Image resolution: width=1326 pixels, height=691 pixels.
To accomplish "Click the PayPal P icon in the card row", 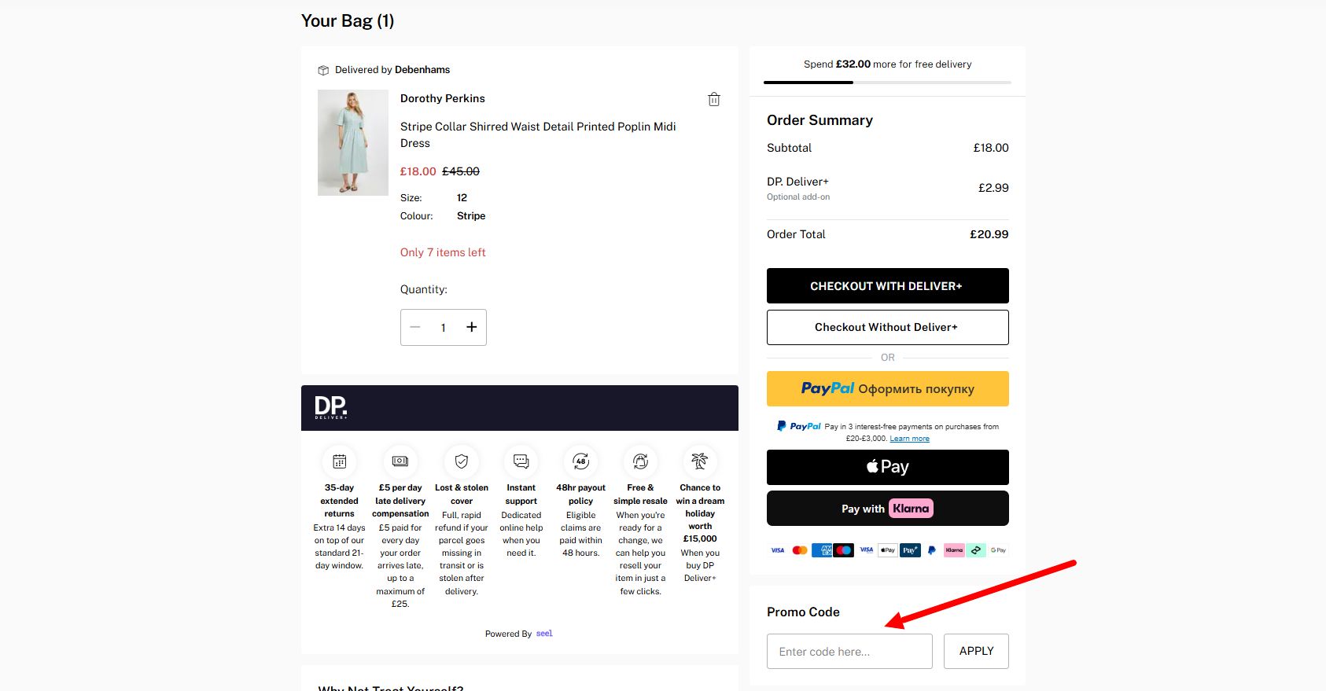I will click(932, 550).
